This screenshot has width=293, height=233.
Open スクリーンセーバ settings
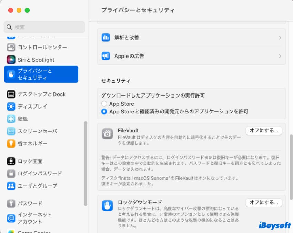tap(41, 131)
